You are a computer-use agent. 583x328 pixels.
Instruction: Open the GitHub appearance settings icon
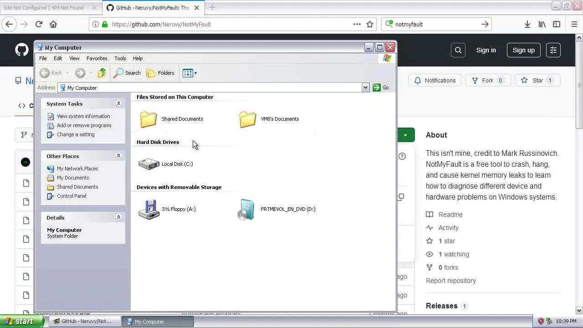pyautogui.click(x=553, y=50)
